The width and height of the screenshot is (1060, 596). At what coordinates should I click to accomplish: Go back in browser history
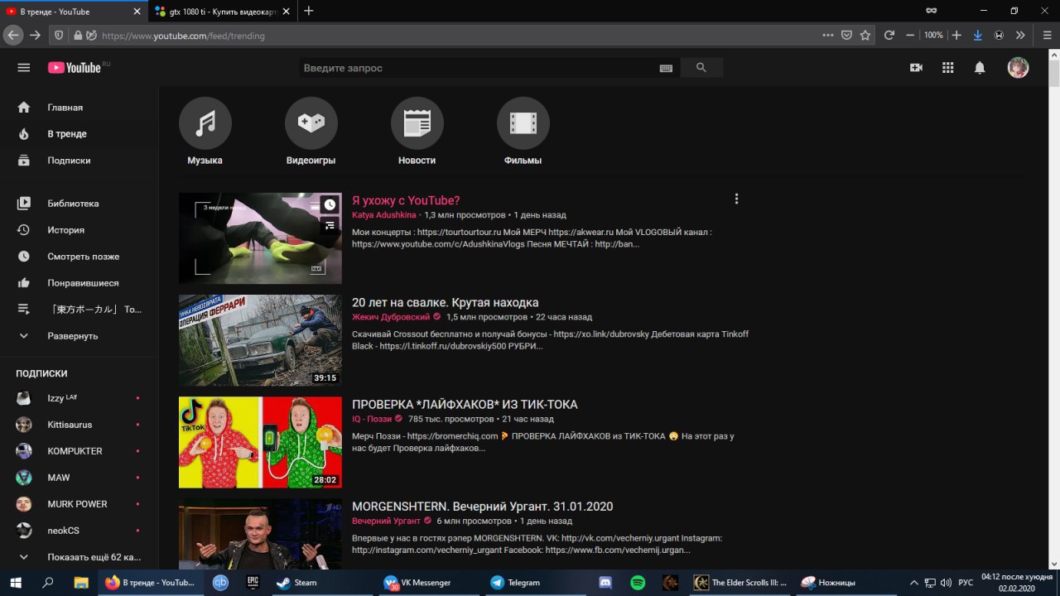click(x=12, y=36)
